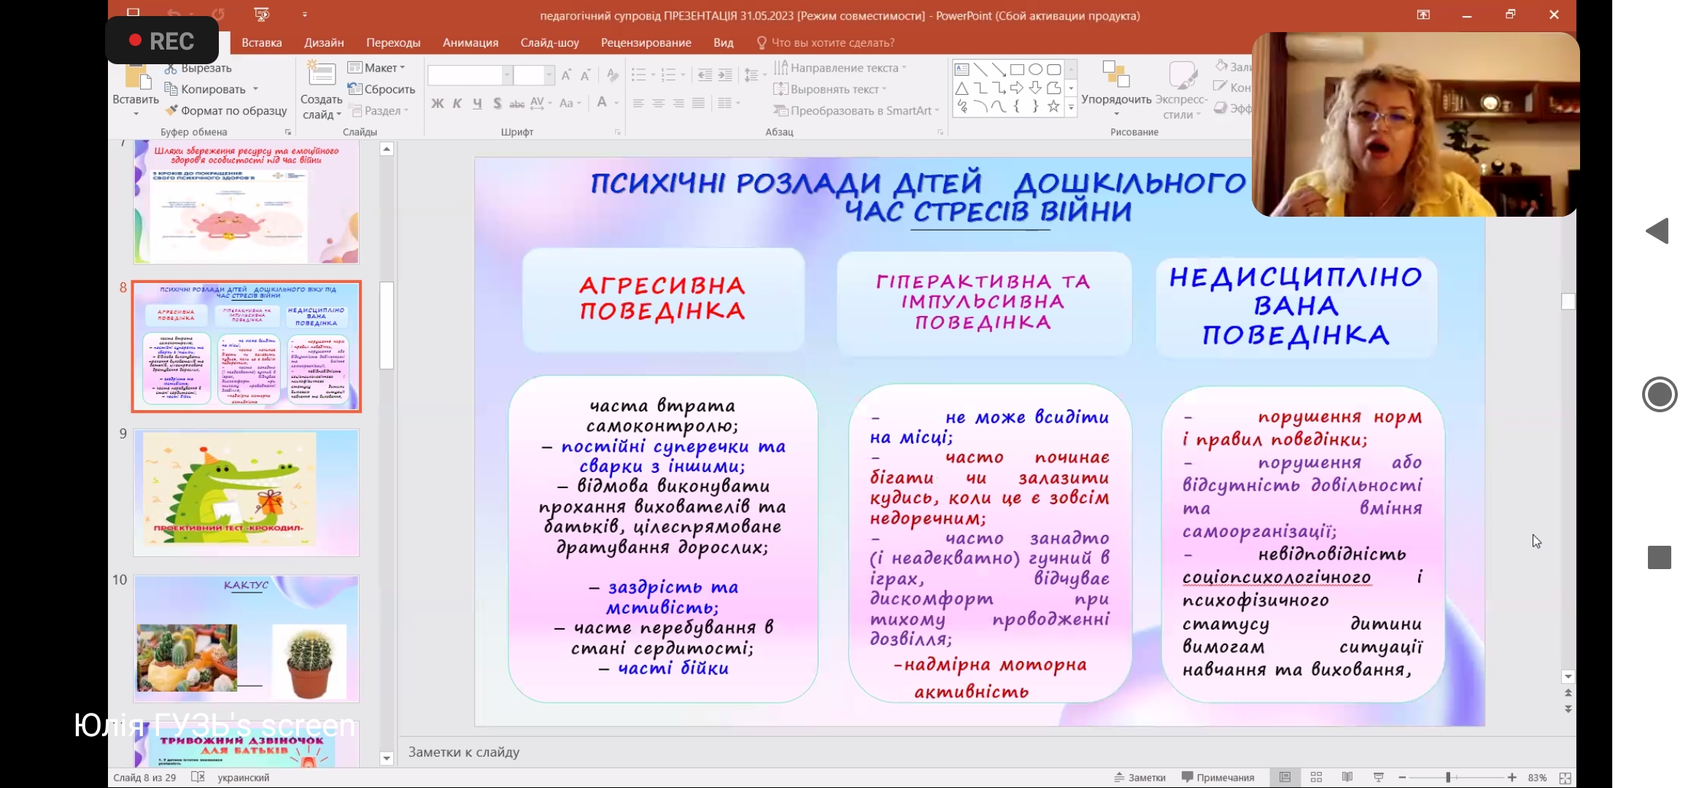Select the Scribble freeform shape in gallery

[962, 107]
